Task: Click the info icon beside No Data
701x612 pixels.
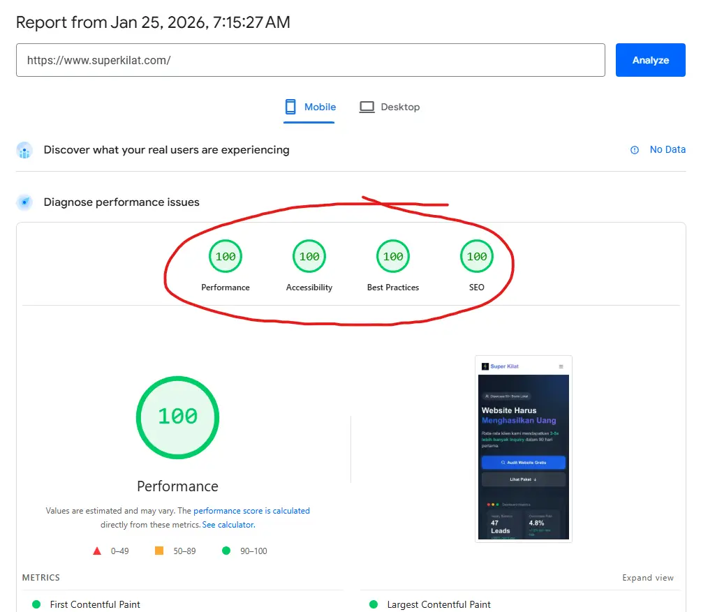Action: [x=634, y=149]
